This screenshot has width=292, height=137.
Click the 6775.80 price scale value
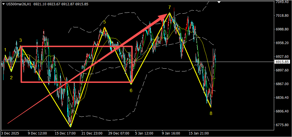point(282,125)
